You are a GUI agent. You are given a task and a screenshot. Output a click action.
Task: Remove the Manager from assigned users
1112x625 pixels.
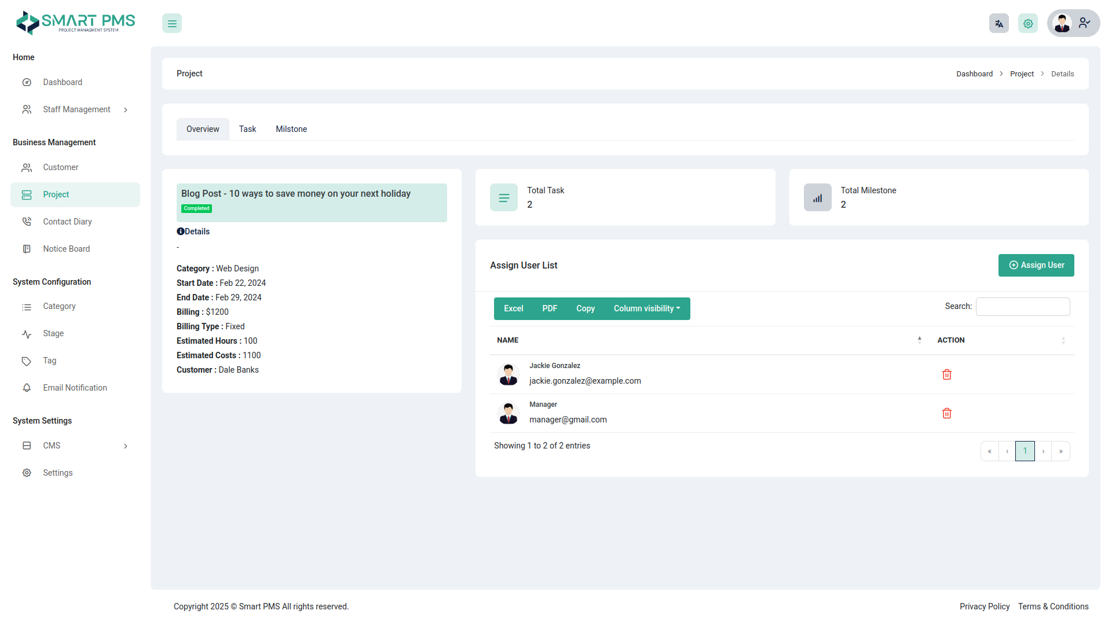946,413
